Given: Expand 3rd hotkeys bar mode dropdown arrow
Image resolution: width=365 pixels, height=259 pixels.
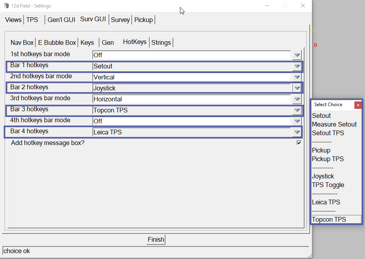Looking at the screenshot, I should tap(297, 99).
